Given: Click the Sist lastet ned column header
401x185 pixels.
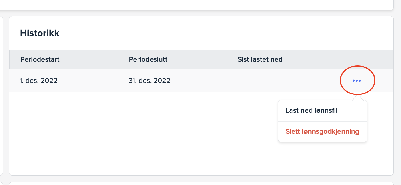Looking at the screenshot, I should coord(260,59).
